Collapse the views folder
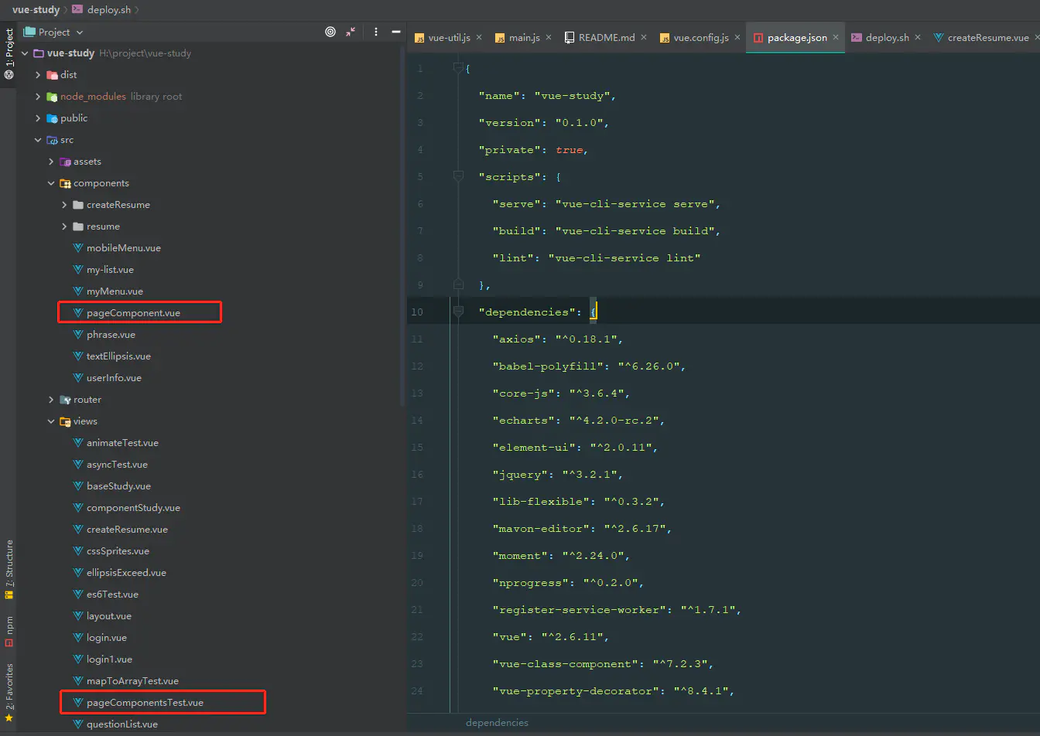This screenshot has width=1040, height=736. pyautogui.click(x=51, y=421)
